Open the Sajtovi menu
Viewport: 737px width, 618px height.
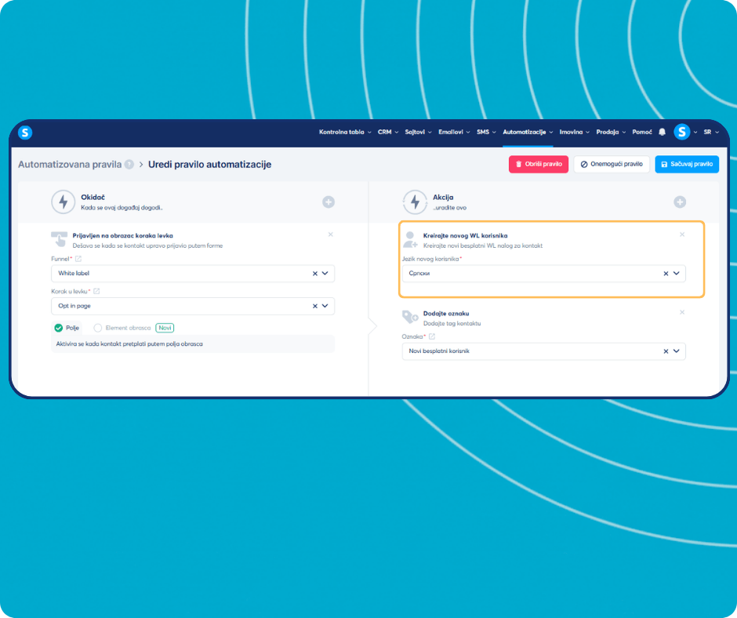(418, 133)
